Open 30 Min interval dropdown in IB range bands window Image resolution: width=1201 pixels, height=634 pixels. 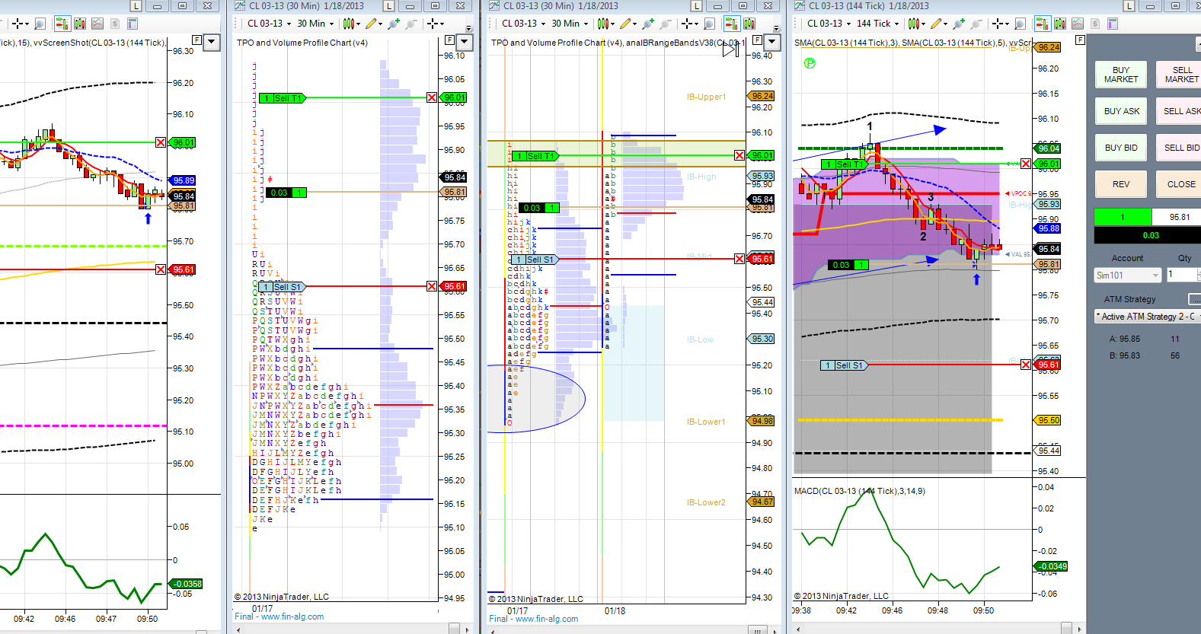[x=570, y=24]
